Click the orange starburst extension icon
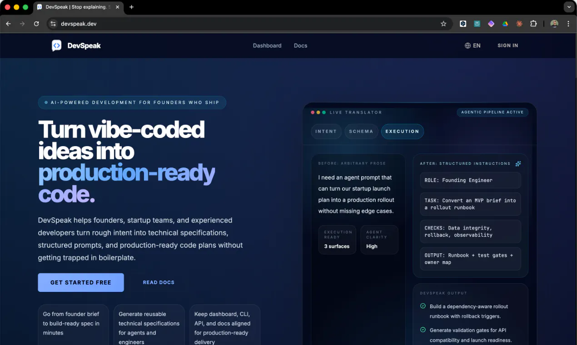The image size is (577, 345). point(519,24)
